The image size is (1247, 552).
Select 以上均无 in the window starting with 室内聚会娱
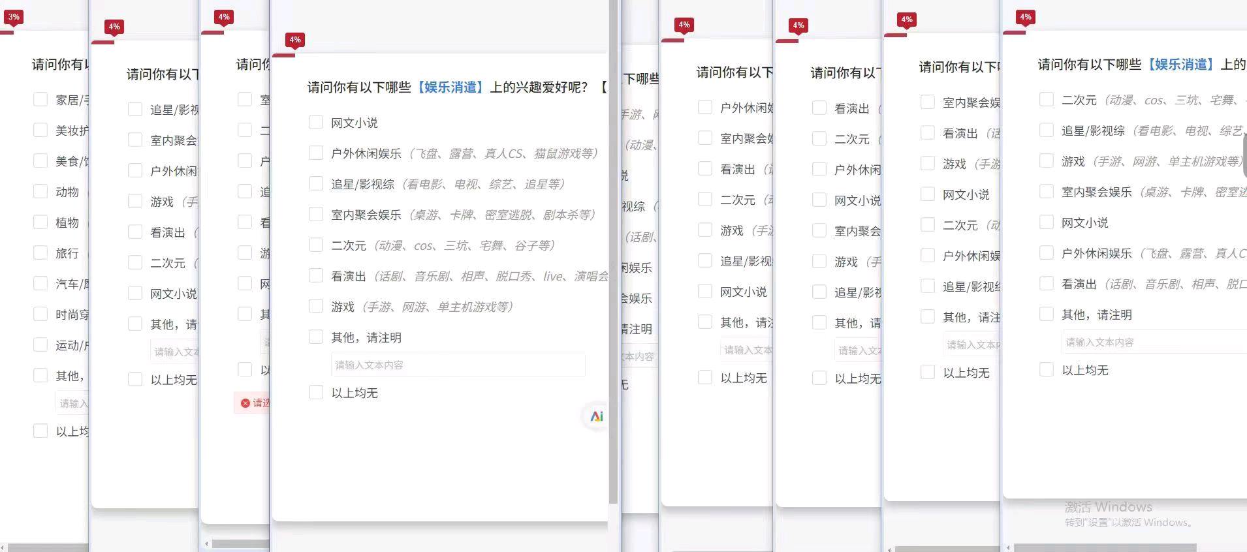coord(928,372)
